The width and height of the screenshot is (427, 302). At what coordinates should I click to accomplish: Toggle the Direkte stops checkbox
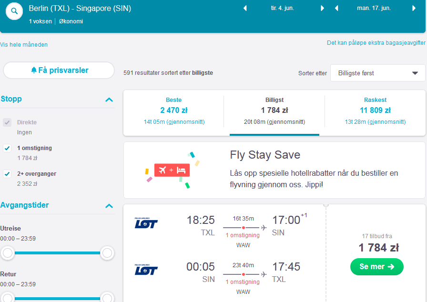click(x=7, y=122)
